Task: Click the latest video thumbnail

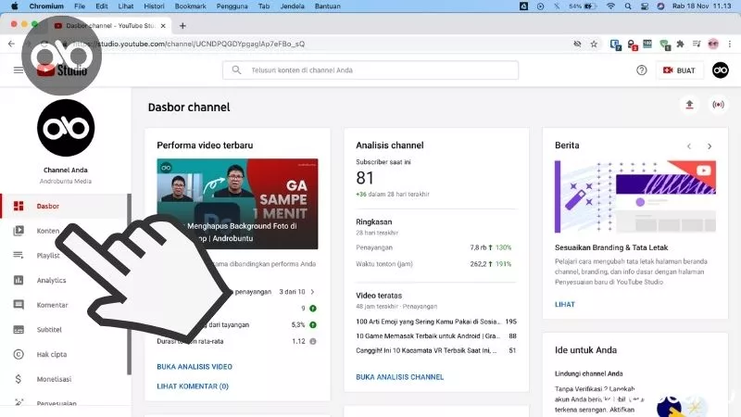Action: [x=237, y=204]
